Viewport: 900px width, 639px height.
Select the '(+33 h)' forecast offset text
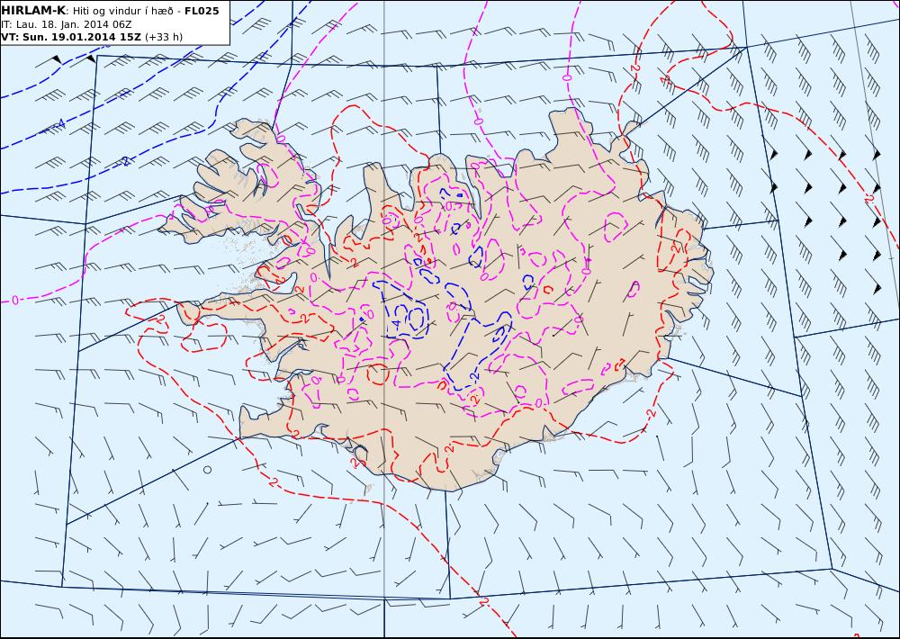point(164,37)
